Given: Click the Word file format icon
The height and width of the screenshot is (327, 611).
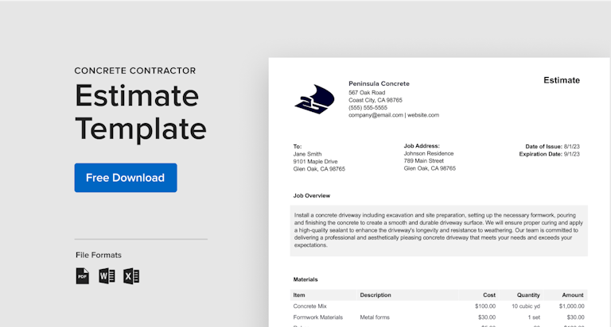Looking at the screenshot, I should point(107,276).
